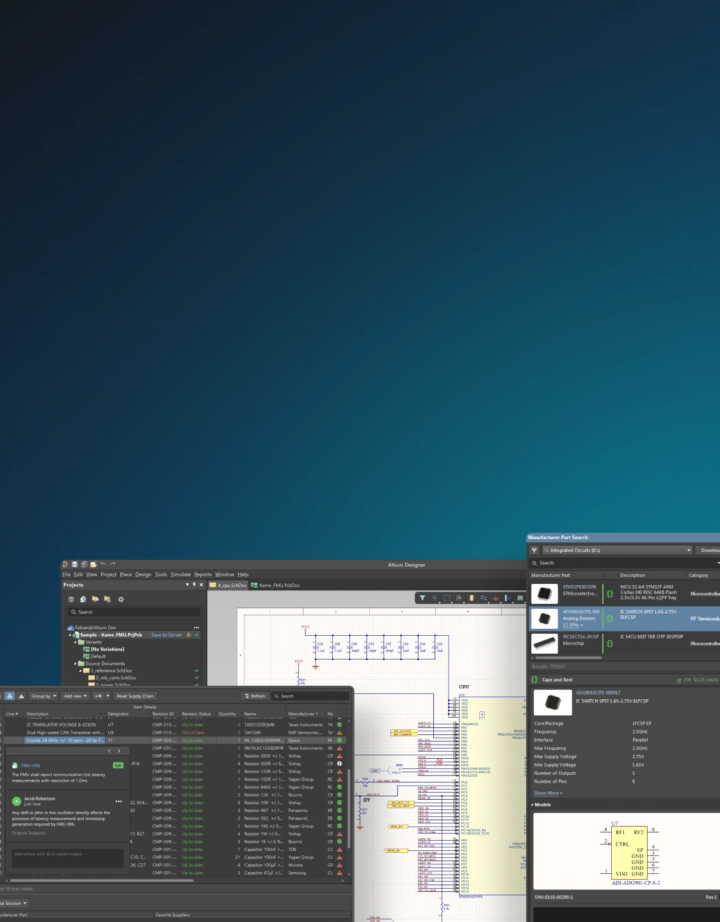Click the filter icon in schematic toolbar

(x=422, y=598)
